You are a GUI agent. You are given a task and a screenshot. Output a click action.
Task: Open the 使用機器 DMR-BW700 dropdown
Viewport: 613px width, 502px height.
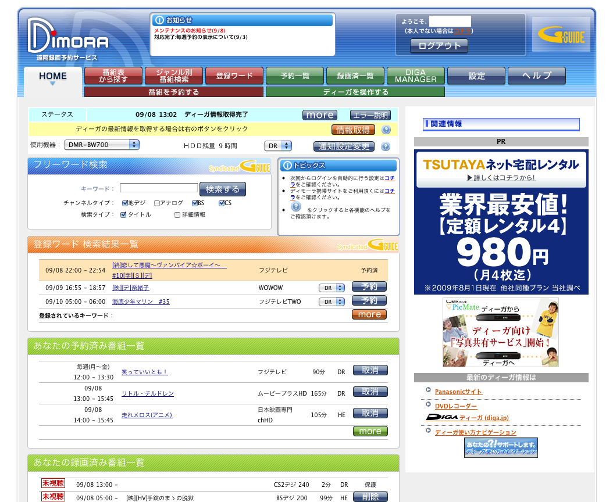101,145
